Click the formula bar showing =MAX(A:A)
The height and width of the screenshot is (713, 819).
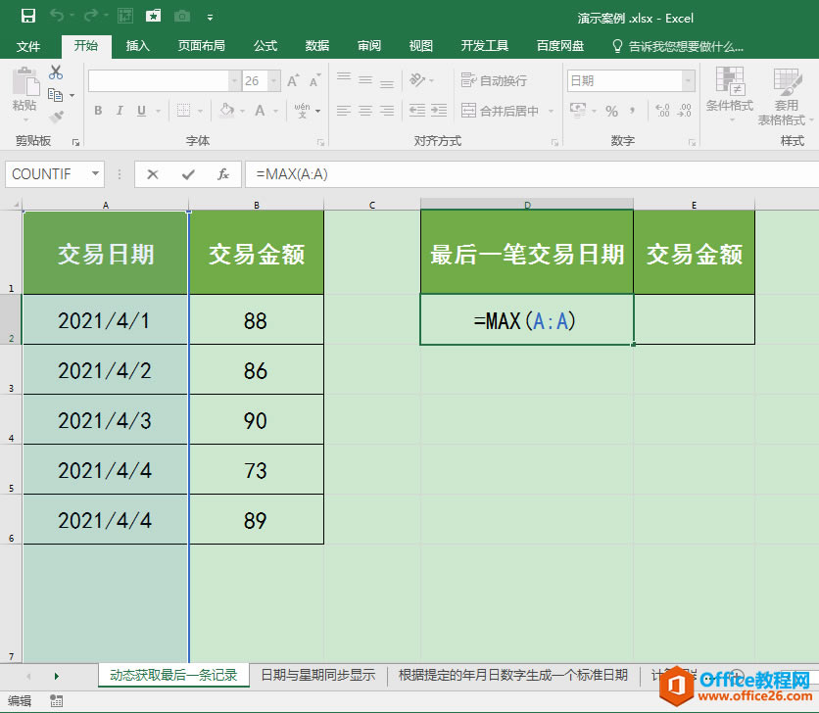532,174
